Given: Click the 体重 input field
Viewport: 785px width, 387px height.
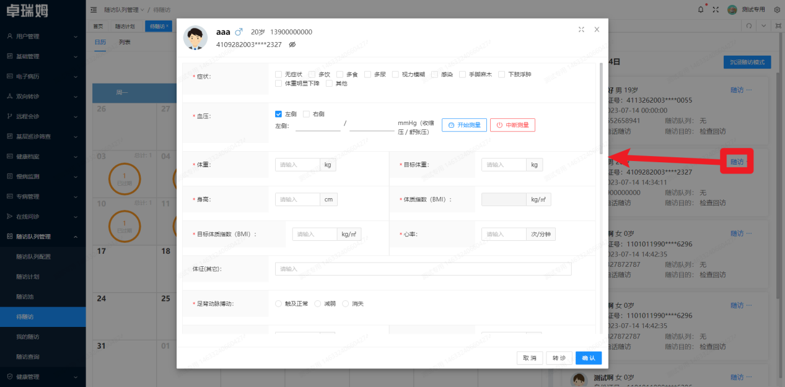Looking at the screenshot, I should pos(297,165).
